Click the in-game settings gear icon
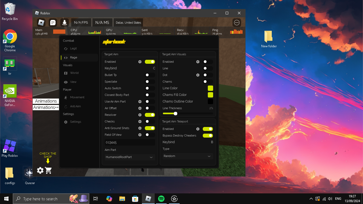363x204 pixels. (x=40, y=170)
